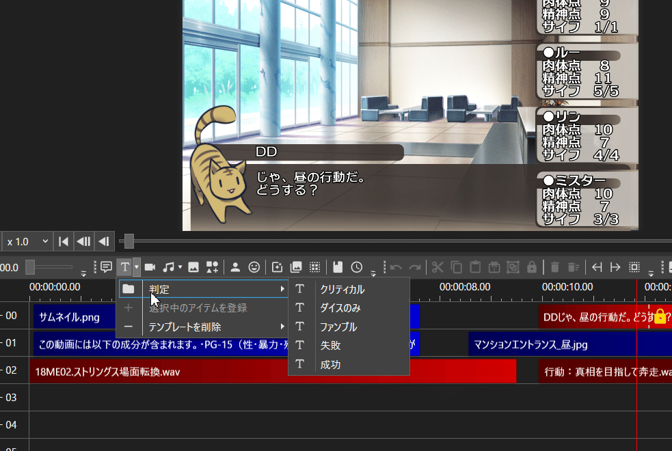The height and width of the screenshot is (451, 672).
Task: Click the left arrow with bar icon
Action: [x=597, y=267]
